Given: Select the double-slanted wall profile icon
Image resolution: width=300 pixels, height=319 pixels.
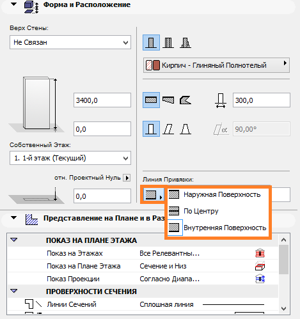Looking at the screenshot, I should [x=186, y=129].
